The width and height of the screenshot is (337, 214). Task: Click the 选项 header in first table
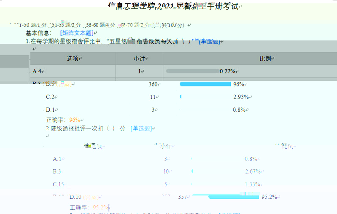click(73, 59)
